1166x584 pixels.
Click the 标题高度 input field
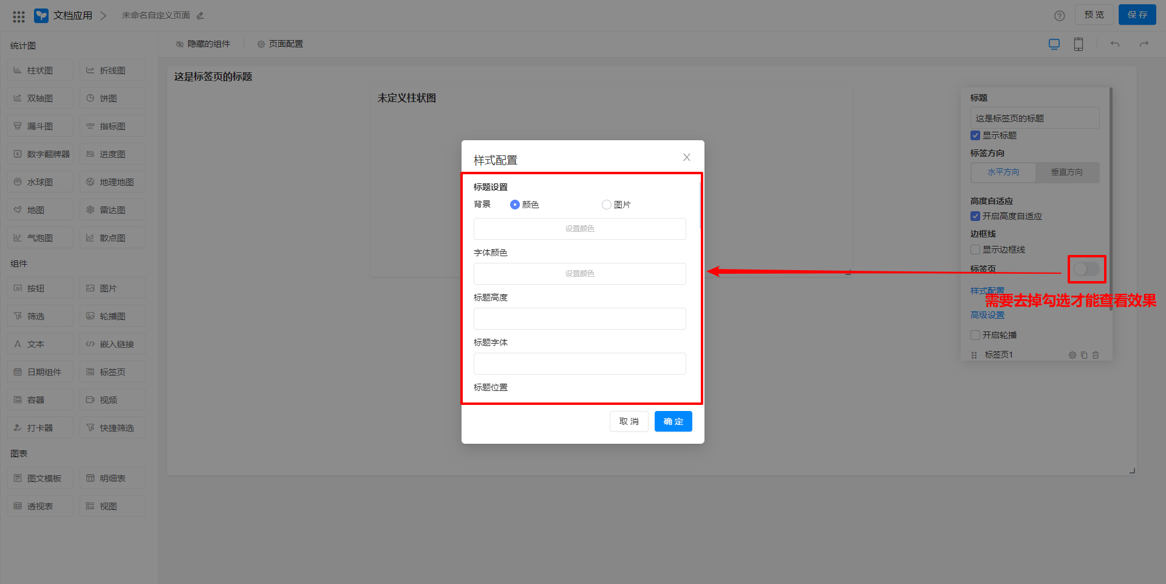[579, 318]
